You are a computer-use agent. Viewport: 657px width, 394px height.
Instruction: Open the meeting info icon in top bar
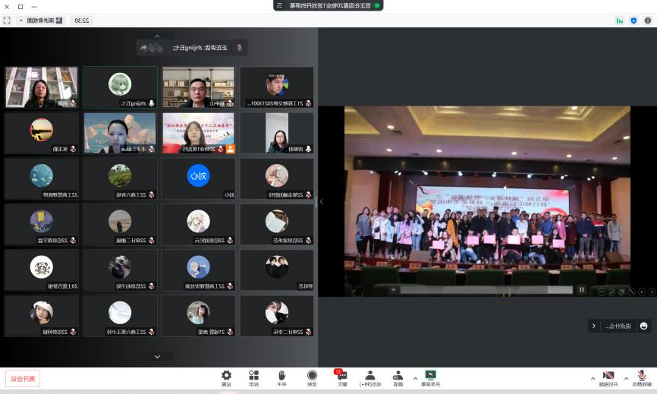[648, 20]
